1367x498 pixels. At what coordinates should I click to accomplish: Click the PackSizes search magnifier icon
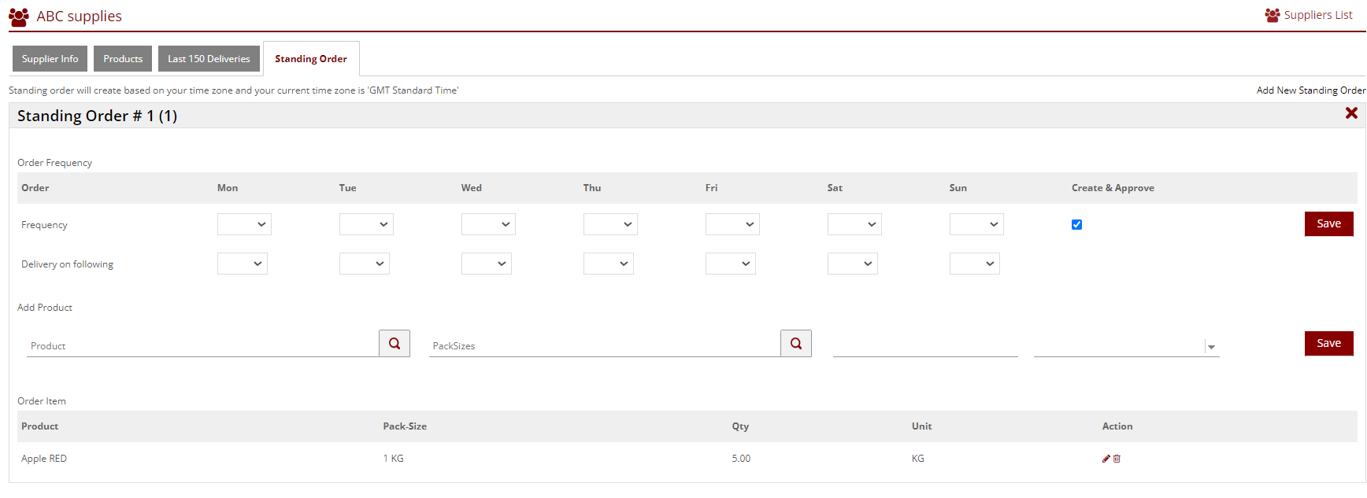click(x=796, y=344)
